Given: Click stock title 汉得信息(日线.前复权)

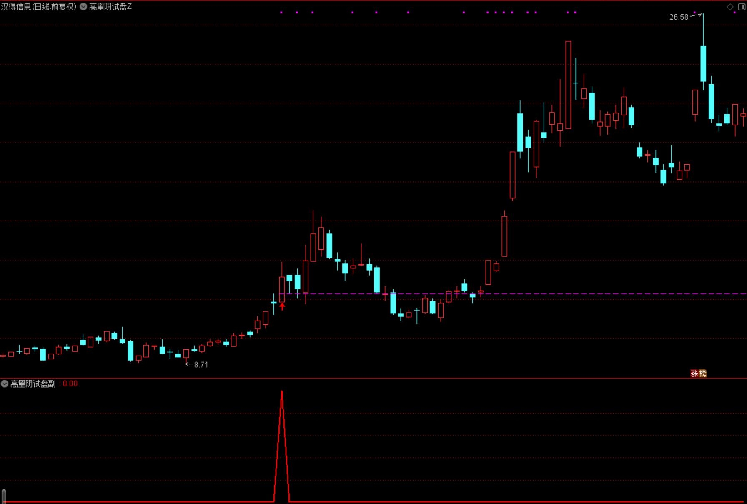Looking at the screenshot, I should pyautogui.click(x=39, y=7).
